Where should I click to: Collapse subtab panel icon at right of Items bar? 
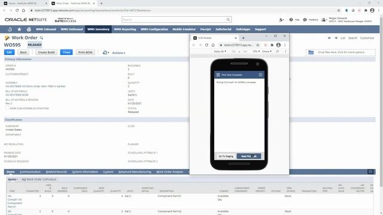[370, 172]
